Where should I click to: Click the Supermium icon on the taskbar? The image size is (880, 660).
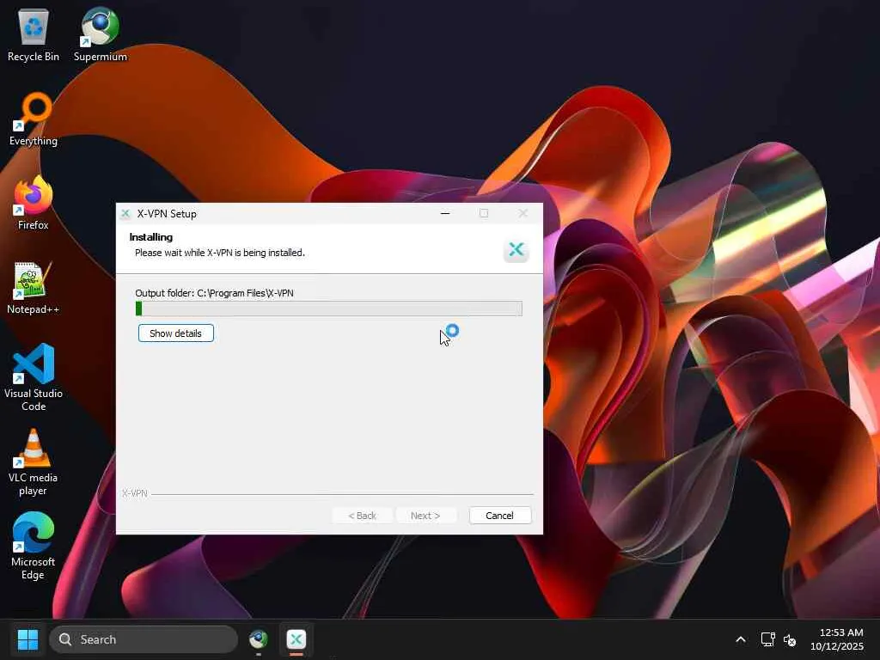click(258, 639)
